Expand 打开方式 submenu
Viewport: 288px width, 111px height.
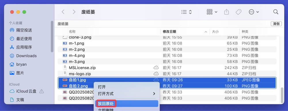click(x=126, y=94)
